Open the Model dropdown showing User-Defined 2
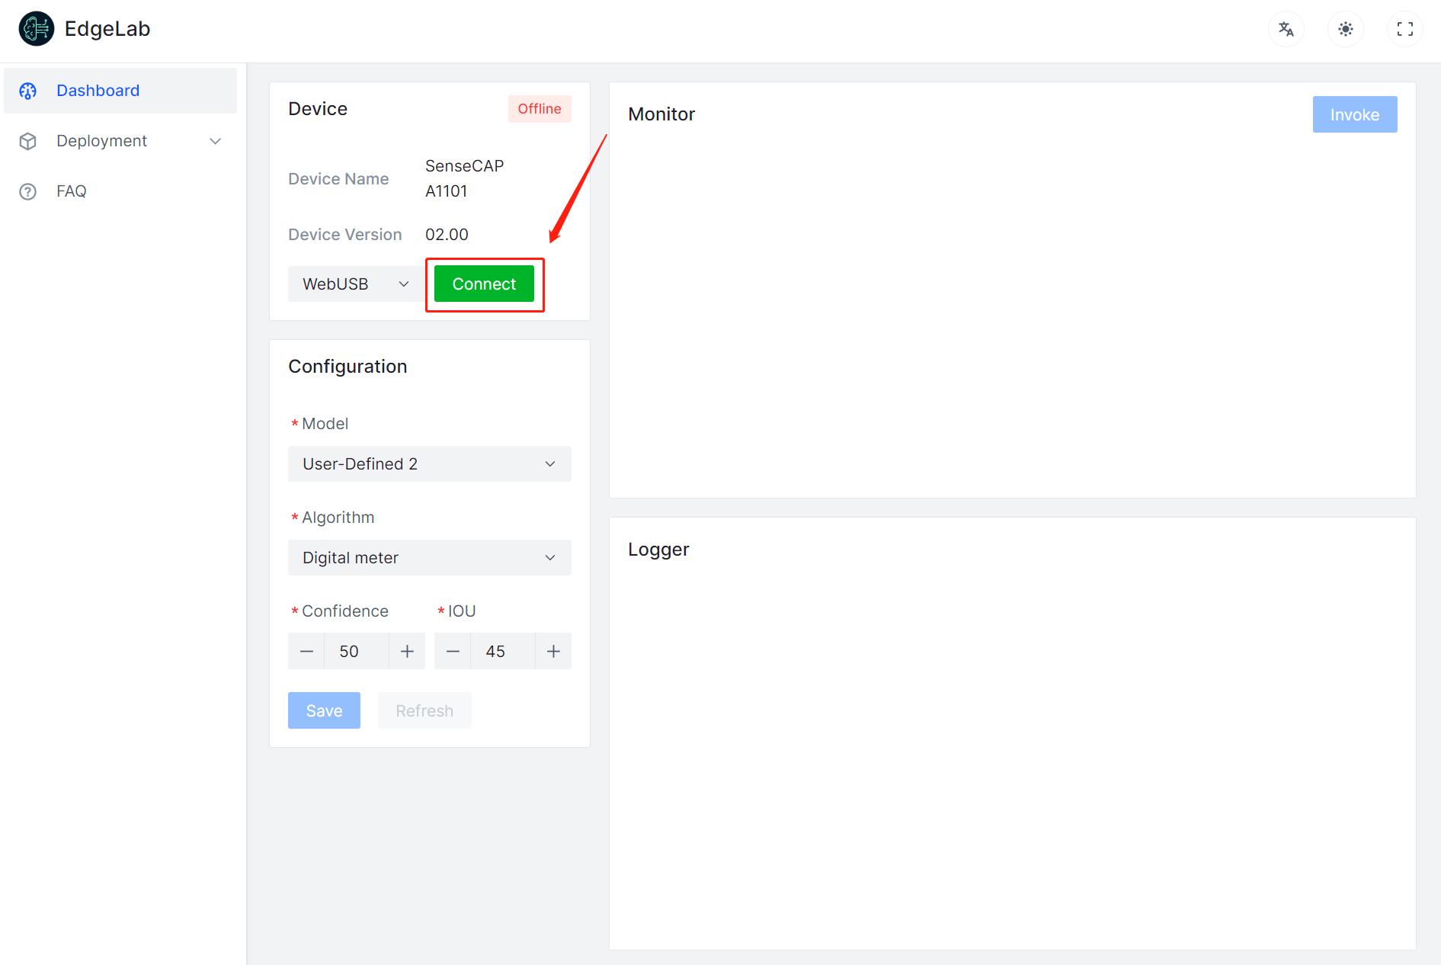This screenshot has width=1441, height=965. coord(430,463)
